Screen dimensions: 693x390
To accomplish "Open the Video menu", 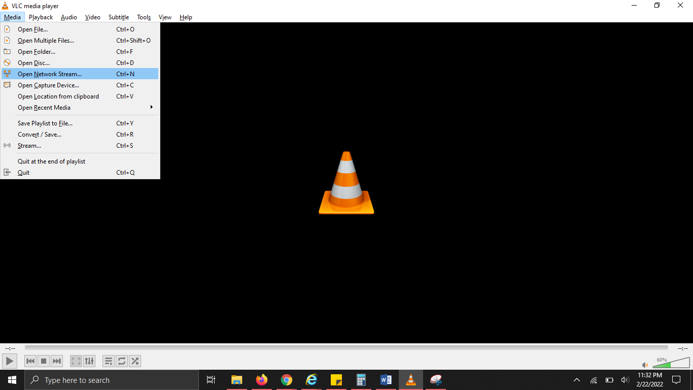I will click(93, 17).
